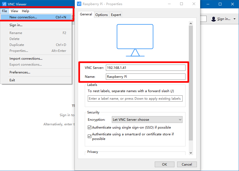Minimize the VNC Viewer window

coord(208,4)
